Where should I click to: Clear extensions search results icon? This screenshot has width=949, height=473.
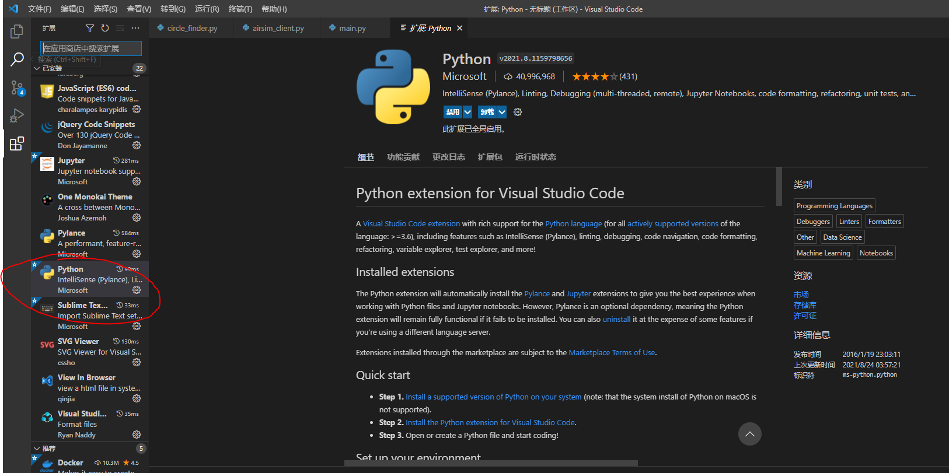click(x=120, y=28)
